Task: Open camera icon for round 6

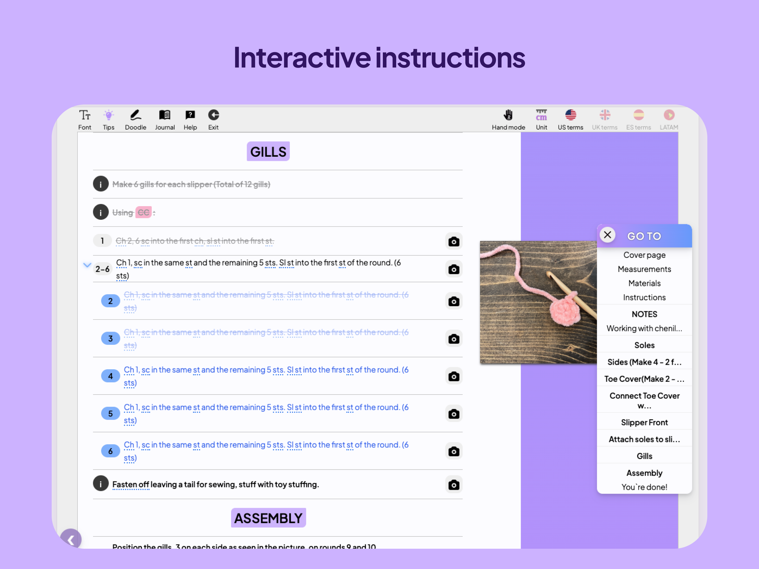Action: tap(454, 451)
